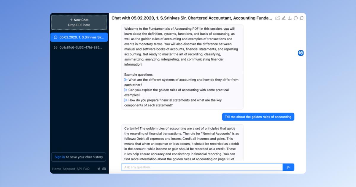Open the FAQ link
The width and height of the screenshot is (356, 187).
click(x=86, y=169)
